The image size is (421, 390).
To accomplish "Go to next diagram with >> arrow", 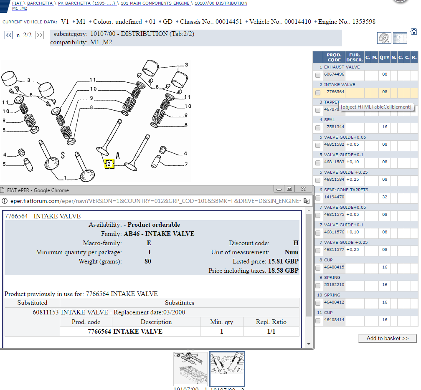I will 39,35.
